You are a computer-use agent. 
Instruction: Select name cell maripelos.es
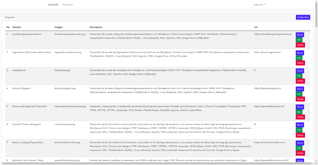pos(19,70)
